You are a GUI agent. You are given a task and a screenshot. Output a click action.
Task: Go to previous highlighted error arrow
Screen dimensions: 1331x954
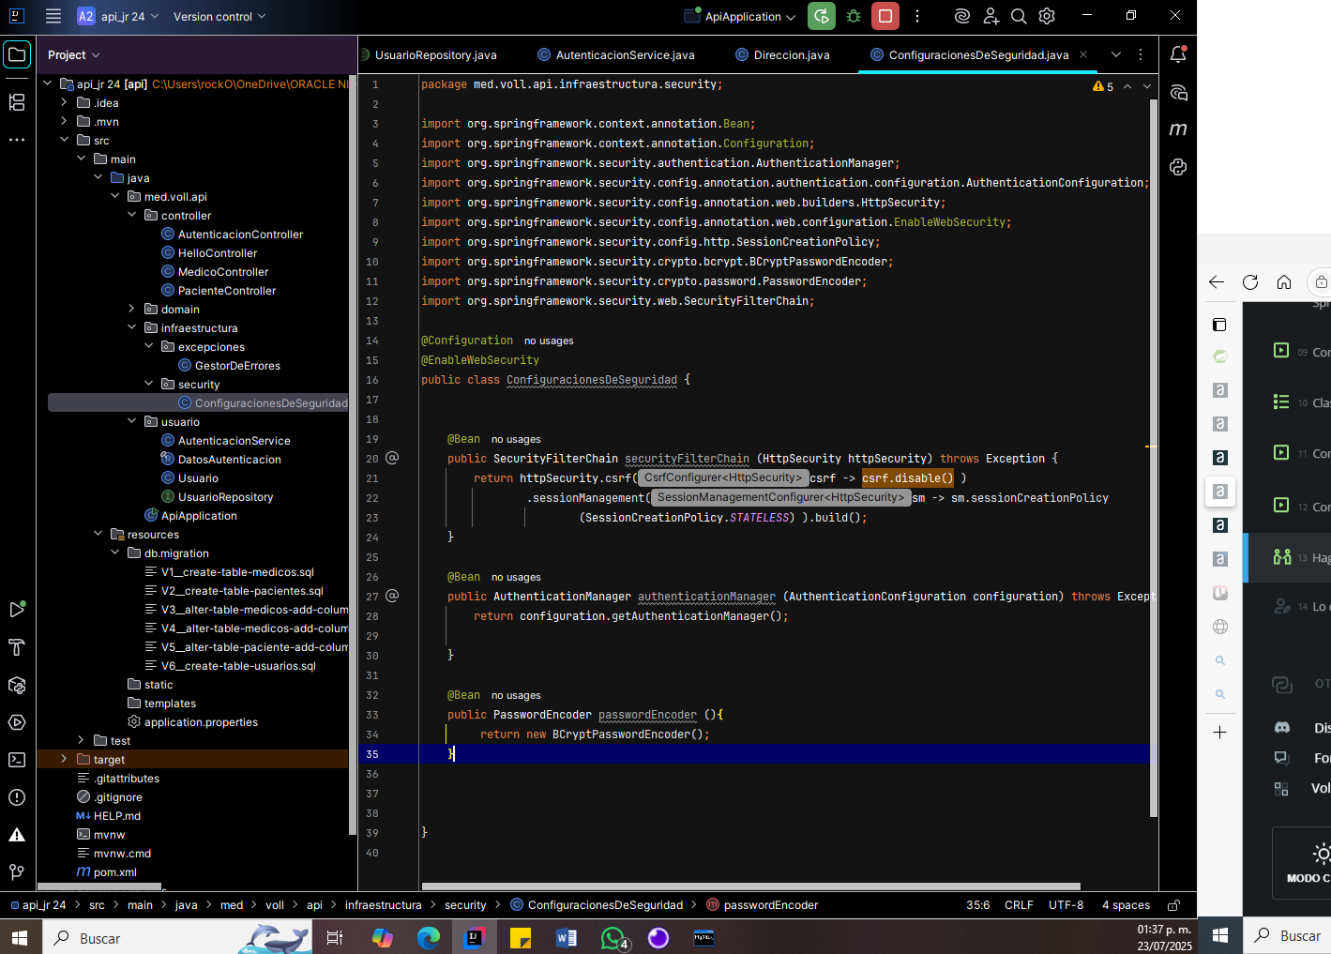point(1127,86)
